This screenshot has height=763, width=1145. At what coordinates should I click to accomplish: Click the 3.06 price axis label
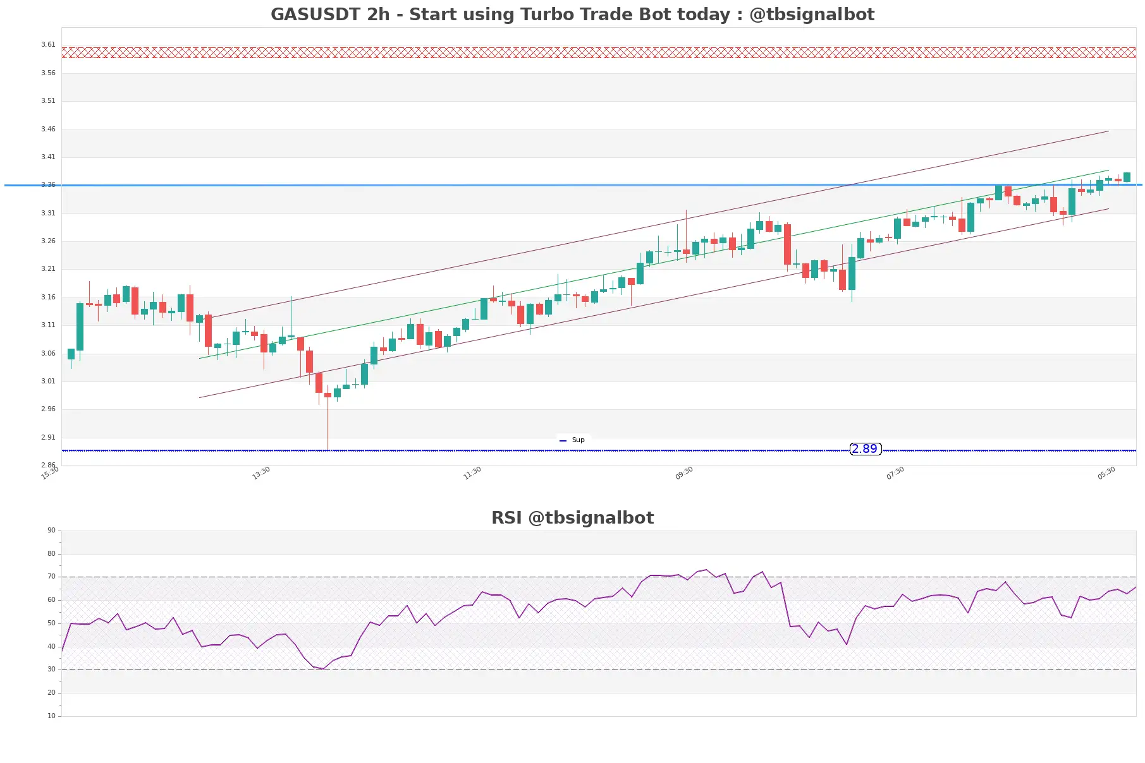tap(48, 354)
